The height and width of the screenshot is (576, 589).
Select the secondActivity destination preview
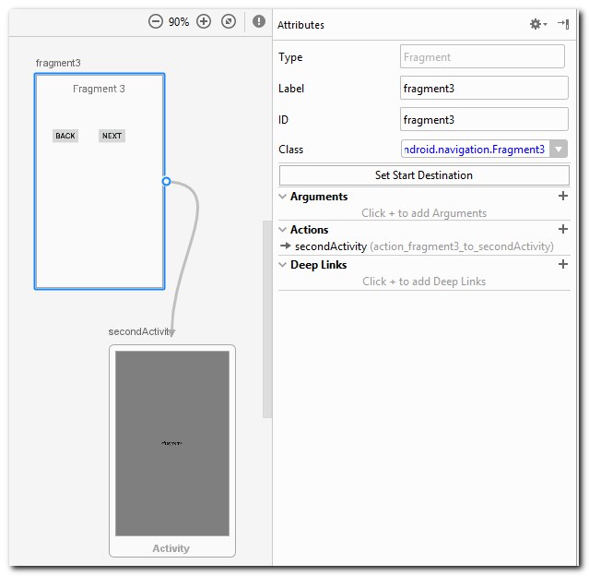172,450
